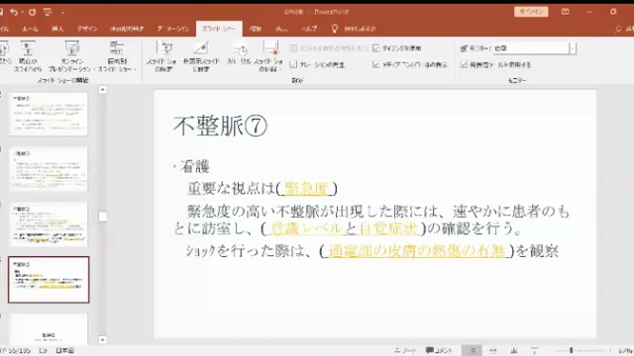Click the slide number indicator in status bar
This screenshot has height=356, width=634.
(x=16, y=350)
